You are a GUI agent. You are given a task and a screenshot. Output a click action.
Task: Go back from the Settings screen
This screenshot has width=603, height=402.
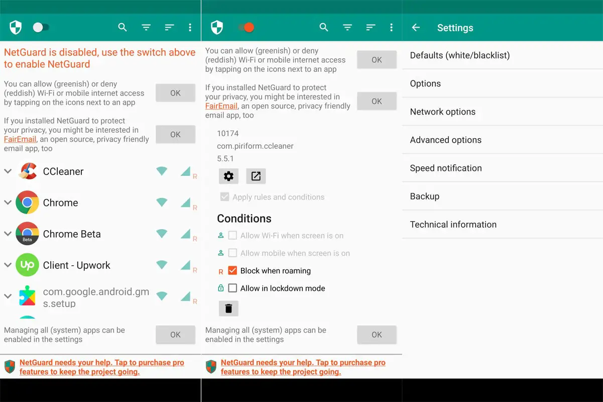416,28
